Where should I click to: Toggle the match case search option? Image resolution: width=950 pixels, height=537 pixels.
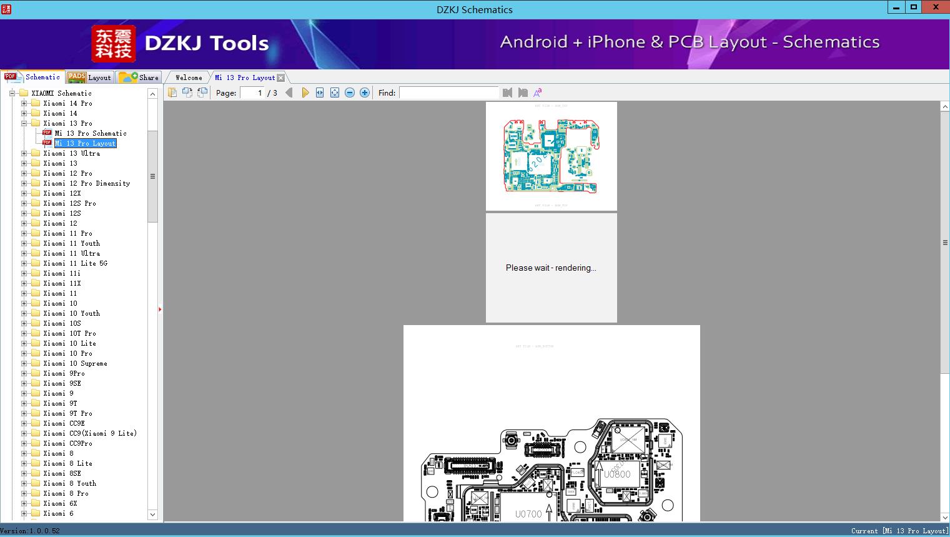coord(537,93)
